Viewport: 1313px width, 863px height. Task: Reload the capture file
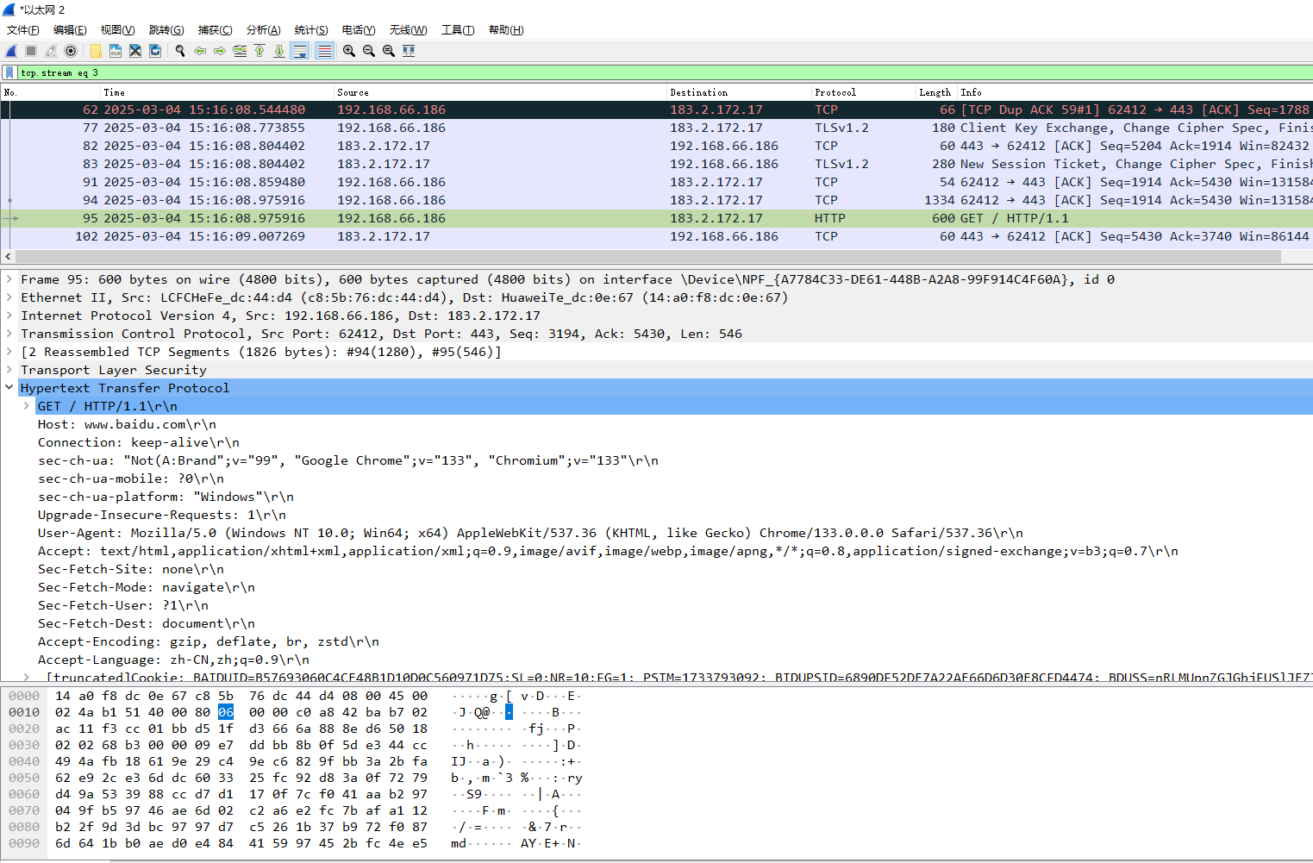pyautogui.click(x=155, y=51)
